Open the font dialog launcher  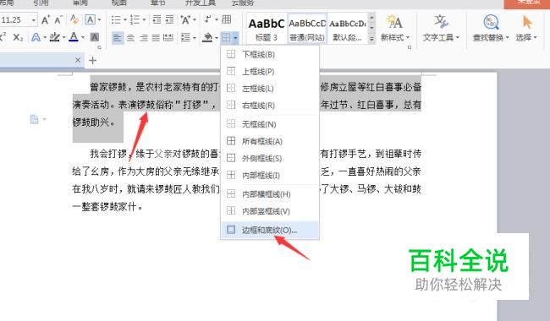[99, 47]
